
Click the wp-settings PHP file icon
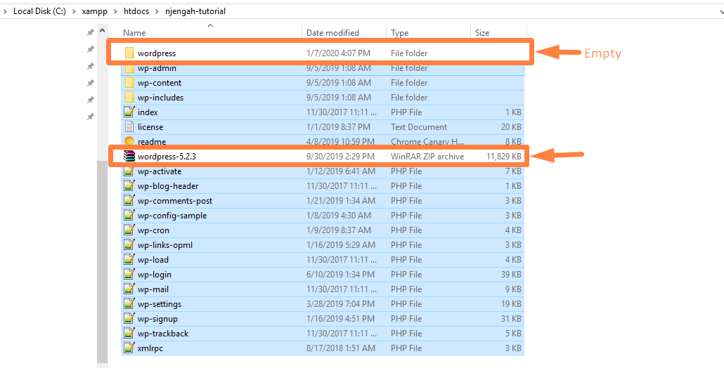(129, 304)
